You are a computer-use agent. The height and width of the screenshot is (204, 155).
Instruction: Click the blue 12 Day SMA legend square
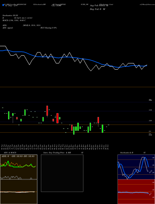click(3, 5)
